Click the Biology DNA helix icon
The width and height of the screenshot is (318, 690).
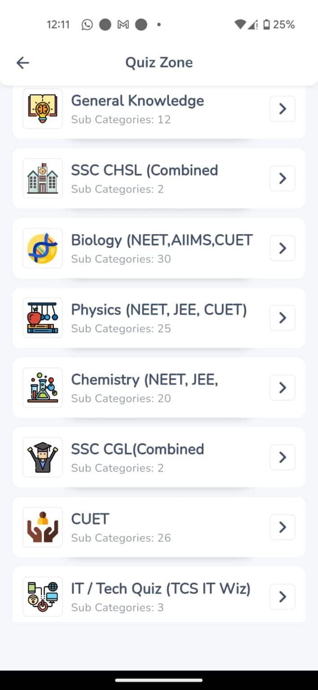click(42, 248)
